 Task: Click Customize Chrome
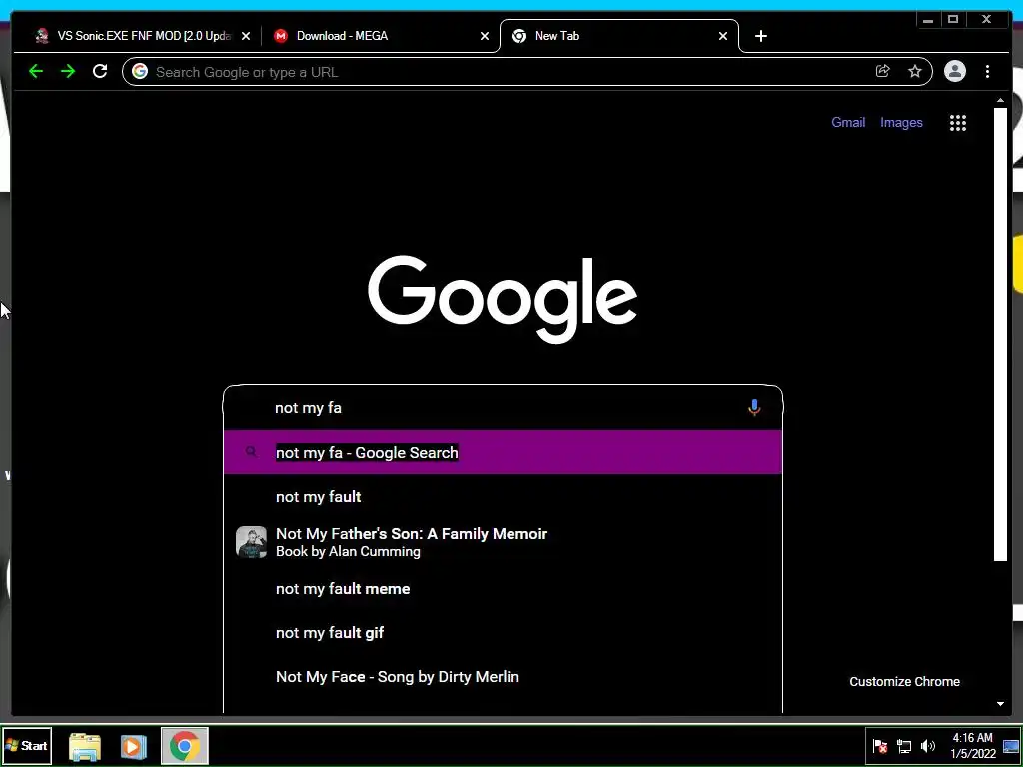point(904,681)
